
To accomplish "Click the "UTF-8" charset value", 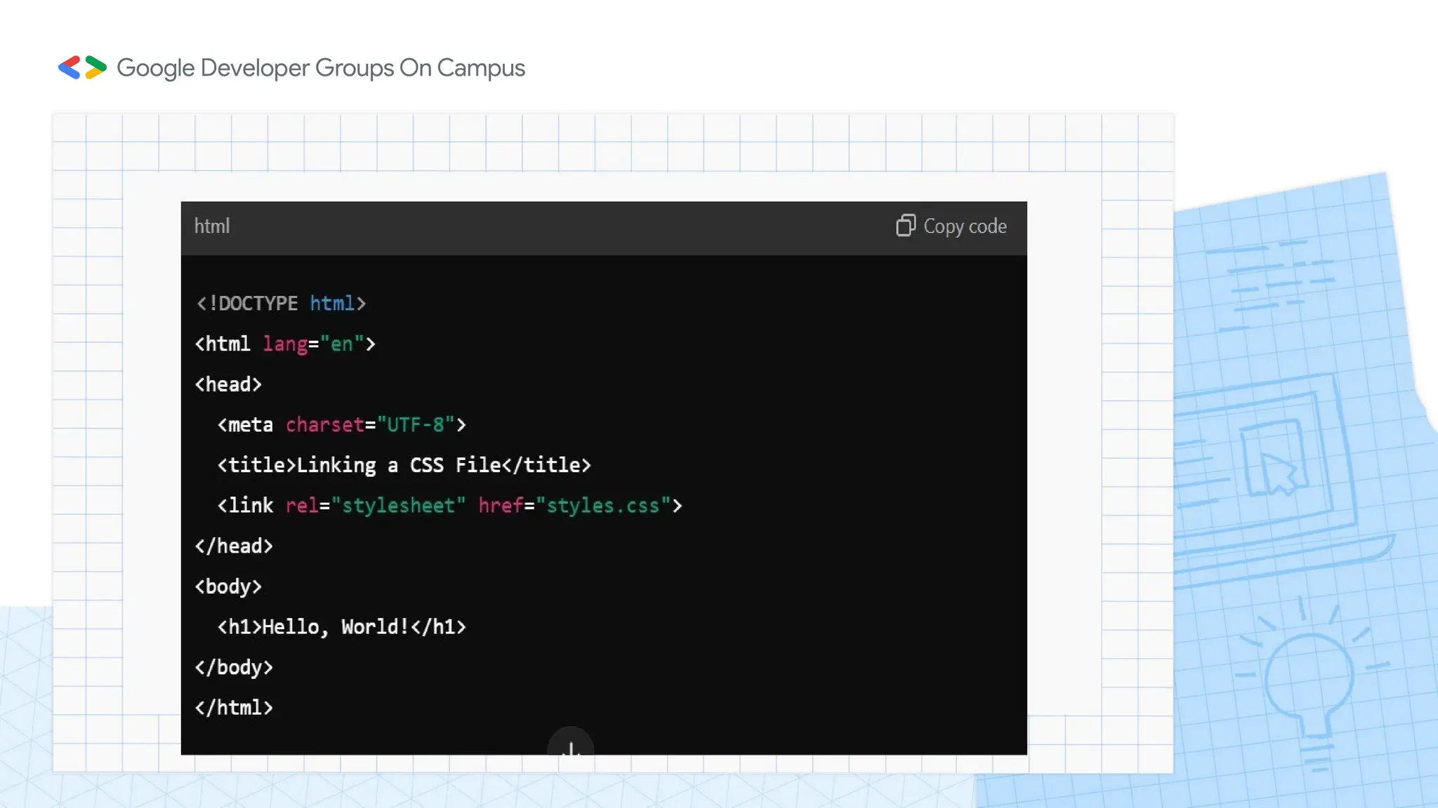I will 416,425.
